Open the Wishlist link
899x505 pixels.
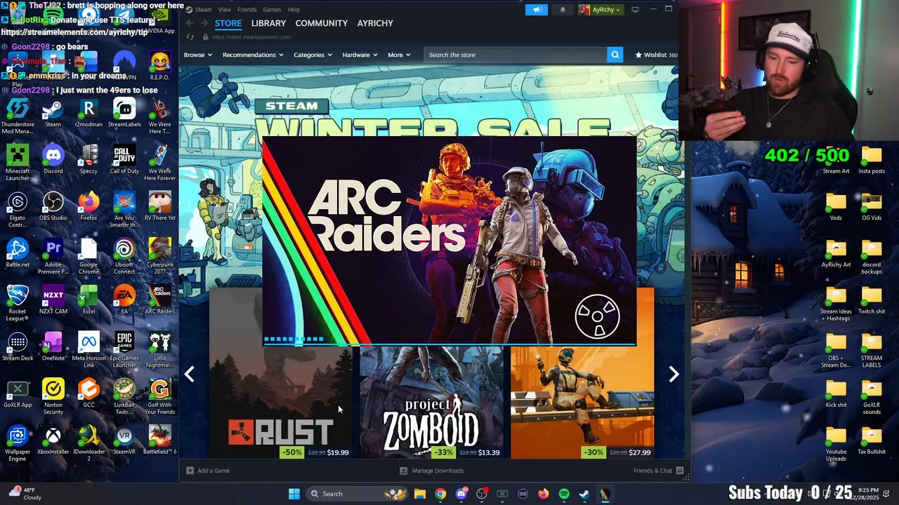(x=656, y=55)
